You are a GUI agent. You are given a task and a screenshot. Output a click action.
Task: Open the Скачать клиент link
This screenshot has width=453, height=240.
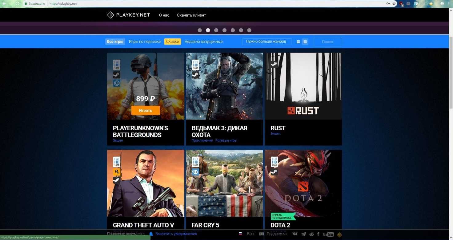(191, 15)
